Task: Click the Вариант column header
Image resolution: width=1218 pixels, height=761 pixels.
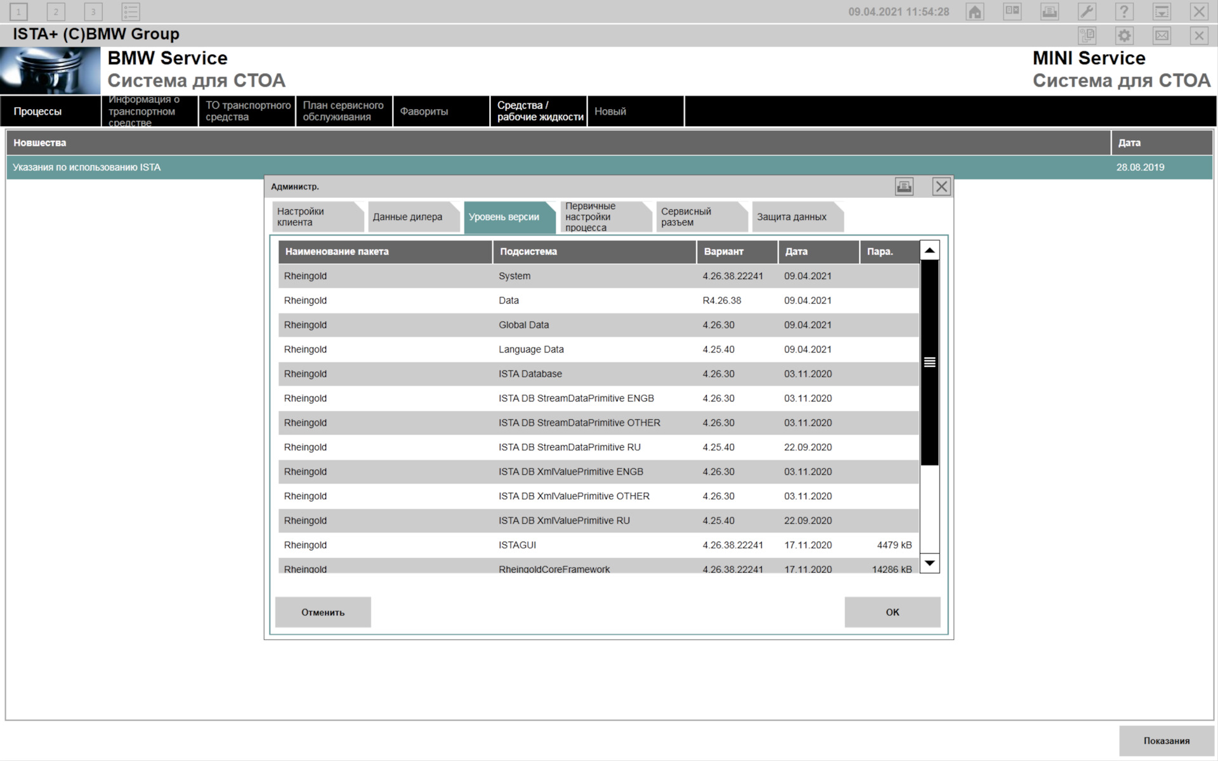Action: pos(737,252)
